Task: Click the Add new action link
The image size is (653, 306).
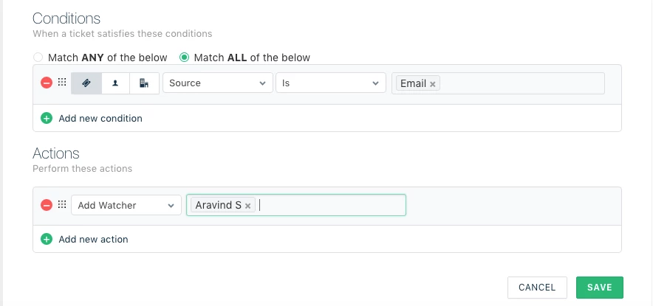Action: pos(93,239)
